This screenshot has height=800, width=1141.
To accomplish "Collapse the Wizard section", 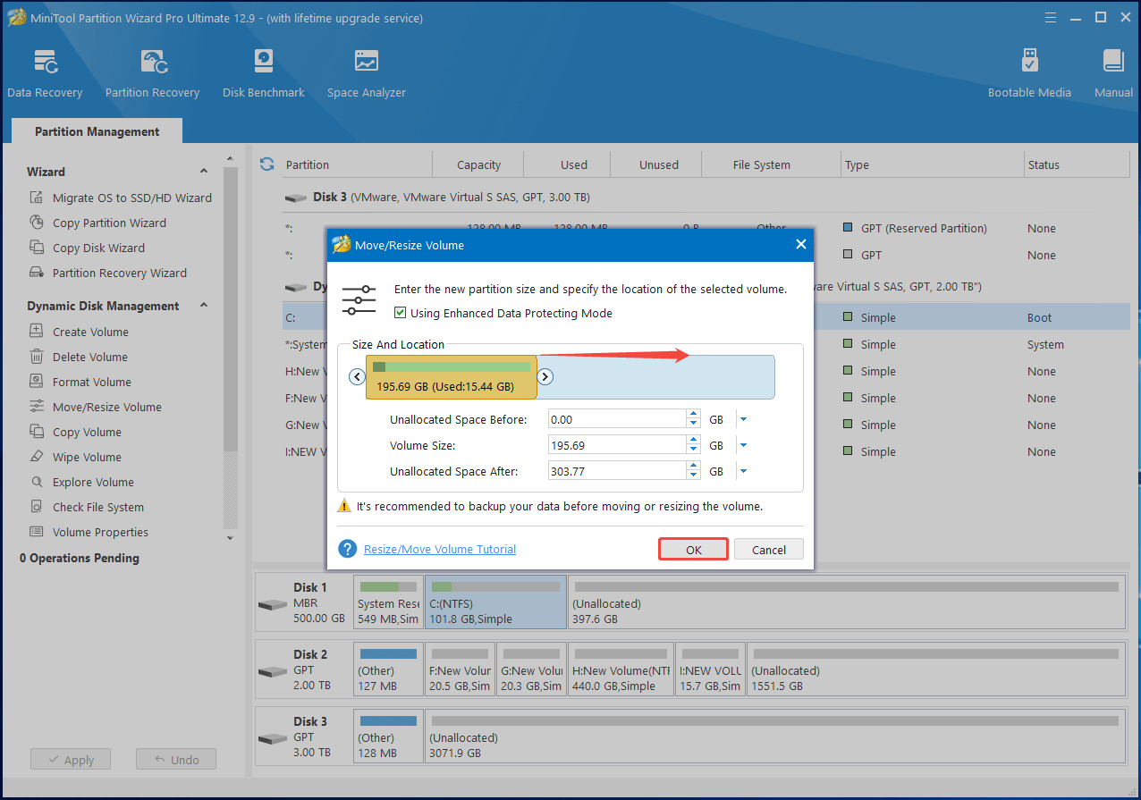I will (x=204, y=171).
